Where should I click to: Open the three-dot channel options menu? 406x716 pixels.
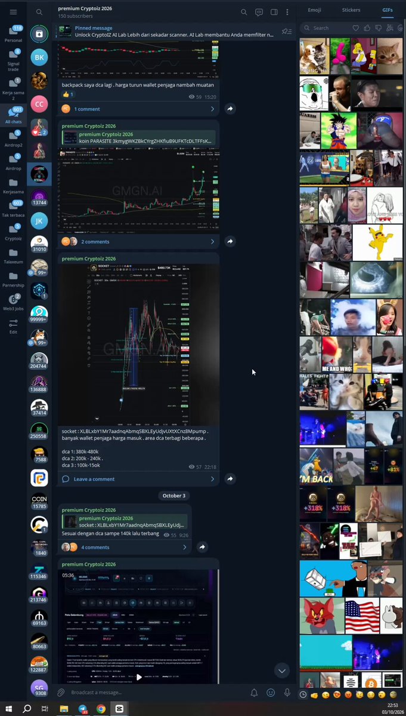[x=287, y=13]
